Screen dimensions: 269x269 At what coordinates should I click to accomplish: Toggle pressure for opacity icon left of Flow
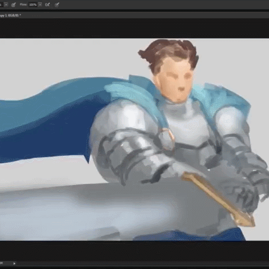tap(13, 4)
